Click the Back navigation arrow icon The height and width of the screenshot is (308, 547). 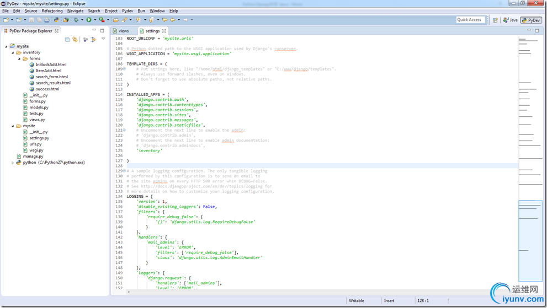[x=173, y=20]
